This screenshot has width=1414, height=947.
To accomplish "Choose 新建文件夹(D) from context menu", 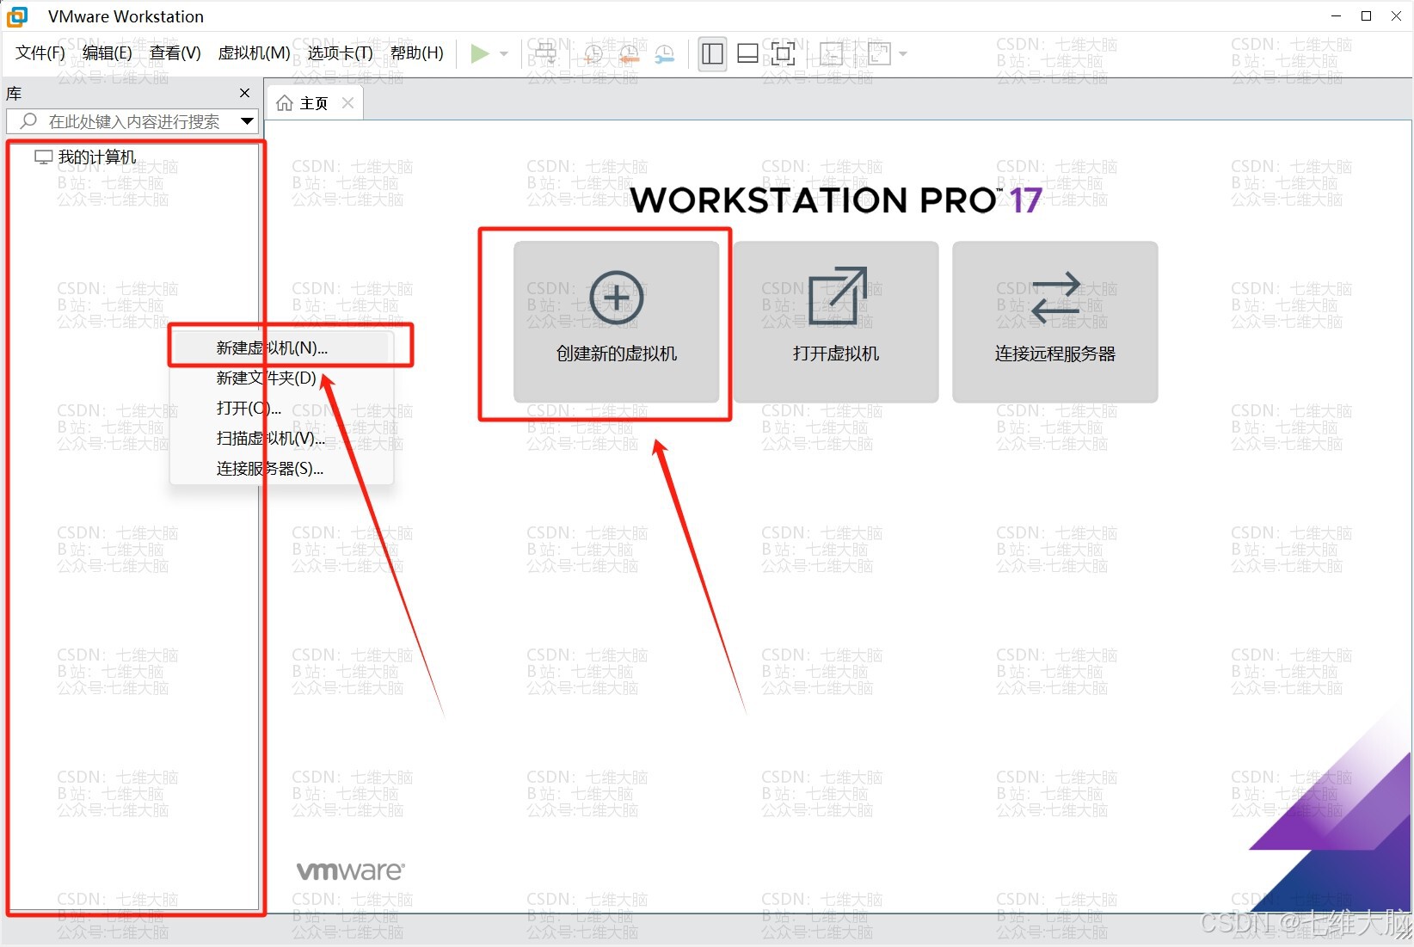I will 281,378.
